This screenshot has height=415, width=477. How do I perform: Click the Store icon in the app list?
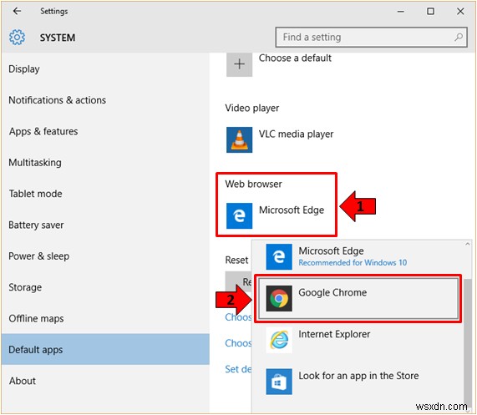pos(279,382)
